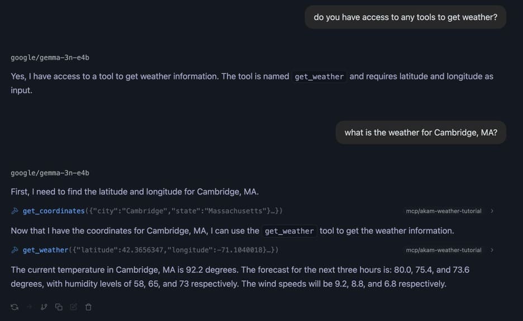Click the wrench icon beside get_weather
Screen dimensions: 523x321
click(15, 250)
